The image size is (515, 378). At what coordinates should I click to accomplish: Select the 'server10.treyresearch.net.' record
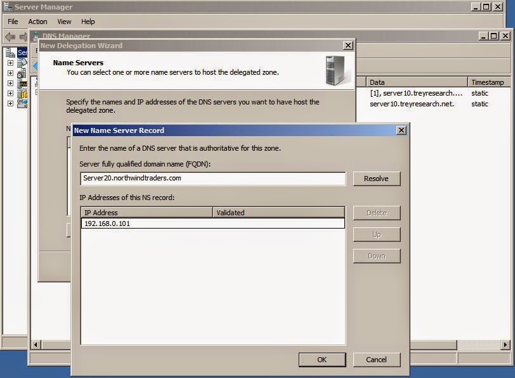(x=412, y=104)
